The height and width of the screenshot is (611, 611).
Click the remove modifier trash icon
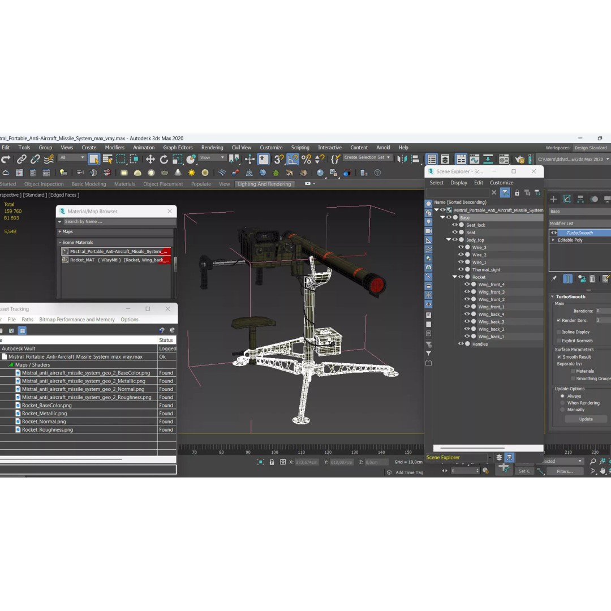[592, 278]
